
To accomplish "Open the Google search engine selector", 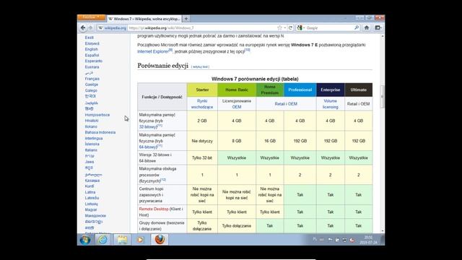I will (301, 27).
